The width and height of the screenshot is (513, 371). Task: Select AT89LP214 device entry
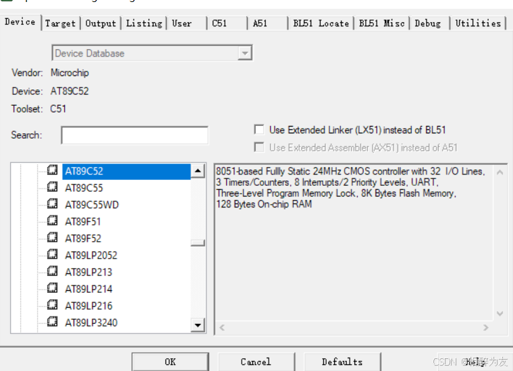(x=88, y=290)
